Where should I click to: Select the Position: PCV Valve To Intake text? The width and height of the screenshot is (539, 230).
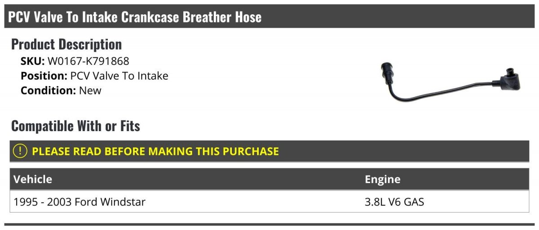pos(94,76)
